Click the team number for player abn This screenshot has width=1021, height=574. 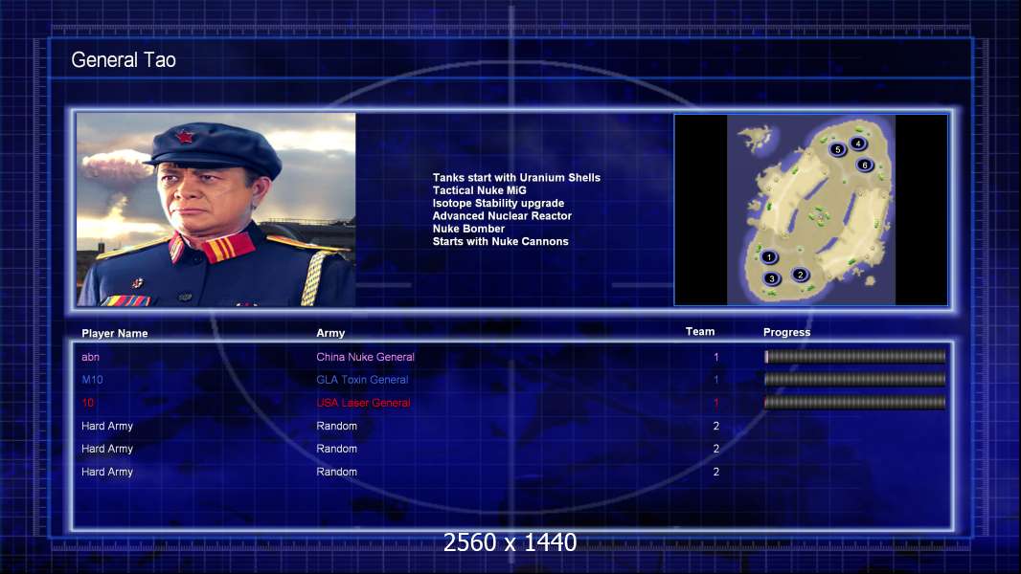click(716, 357)
